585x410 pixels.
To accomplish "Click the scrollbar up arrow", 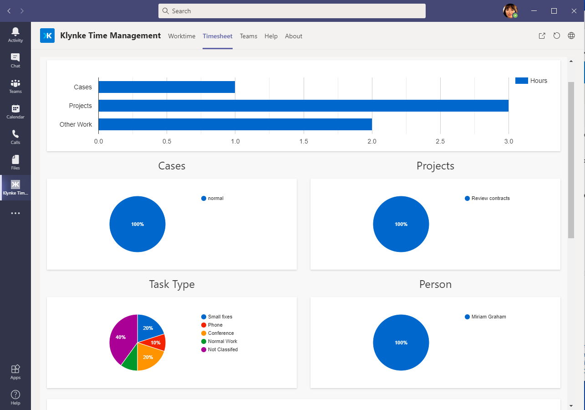I will 571,61.
